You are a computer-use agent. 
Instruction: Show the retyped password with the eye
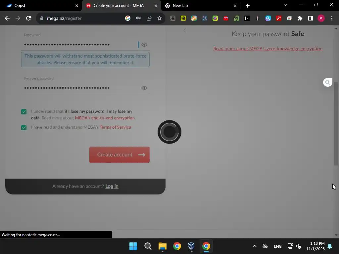tap(144, 88)
